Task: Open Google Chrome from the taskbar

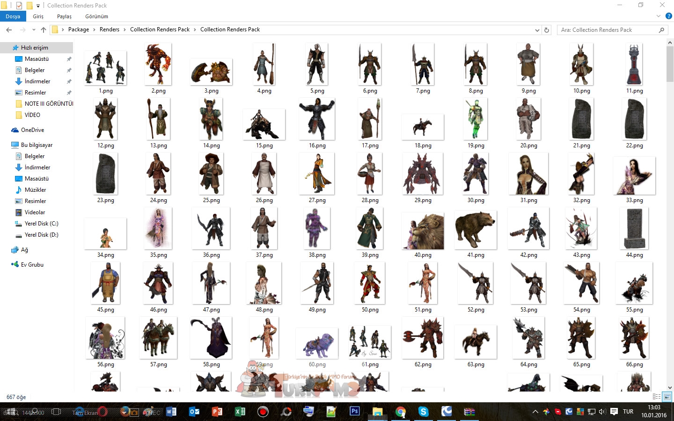Action: pyautogui.click(x=401, y=412)
